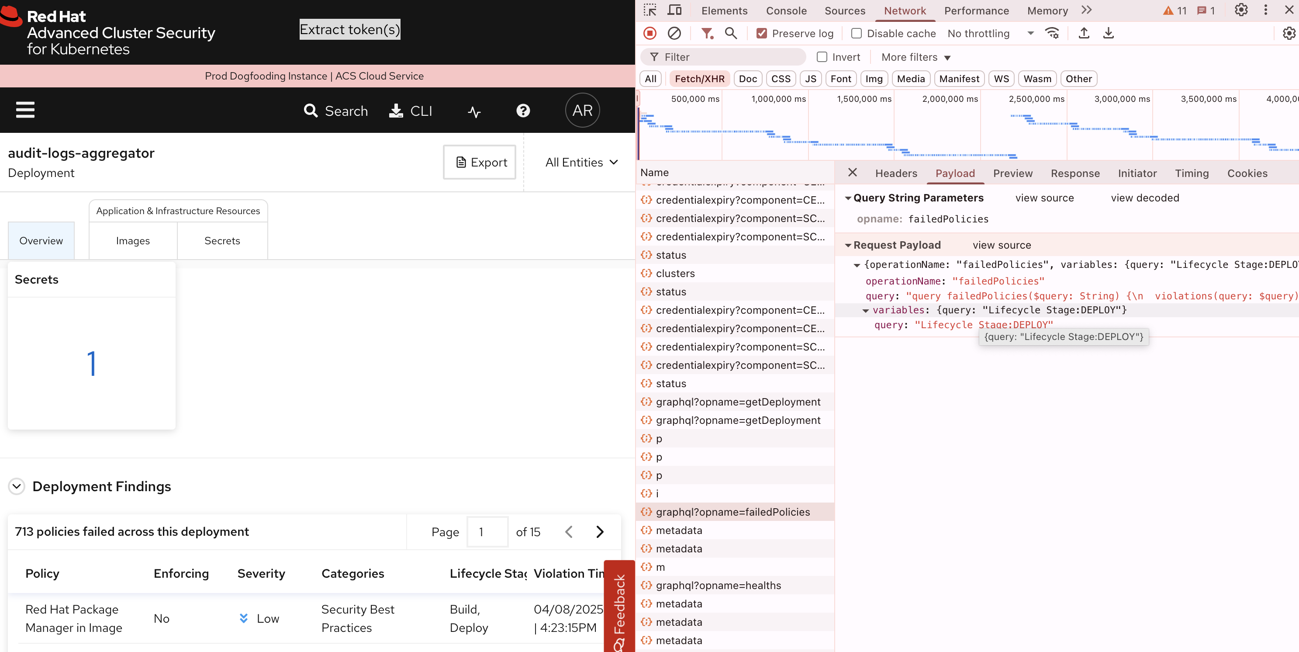Open the help question mark icon
Screen dimensions: 1299x652
523,111
